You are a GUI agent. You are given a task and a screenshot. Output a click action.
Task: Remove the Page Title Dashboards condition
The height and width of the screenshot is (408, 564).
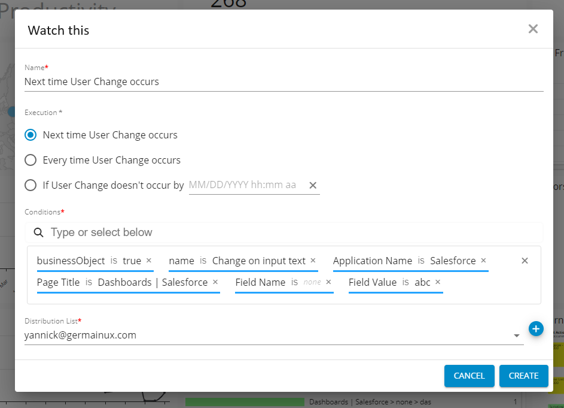(x=215, y=282)
